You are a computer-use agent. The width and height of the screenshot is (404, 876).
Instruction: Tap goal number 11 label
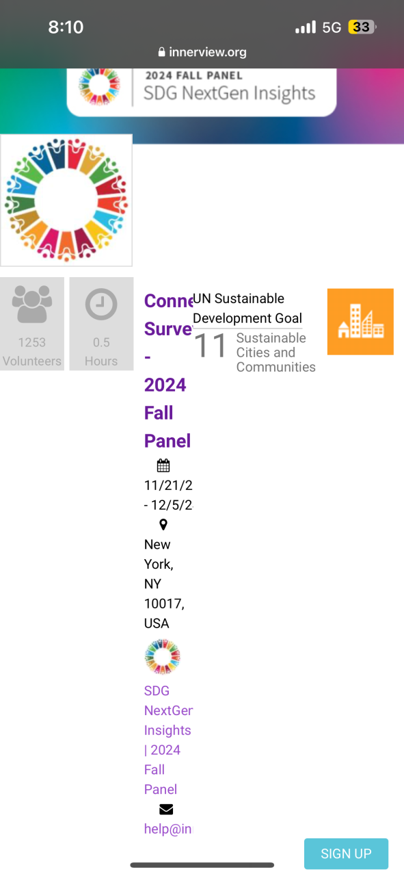tap(211, 346)
